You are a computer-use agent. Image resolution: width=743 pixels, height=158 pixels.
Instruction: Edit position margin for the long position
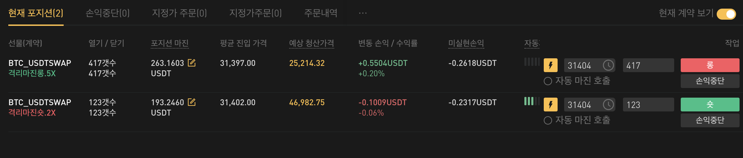click(192, 63)
